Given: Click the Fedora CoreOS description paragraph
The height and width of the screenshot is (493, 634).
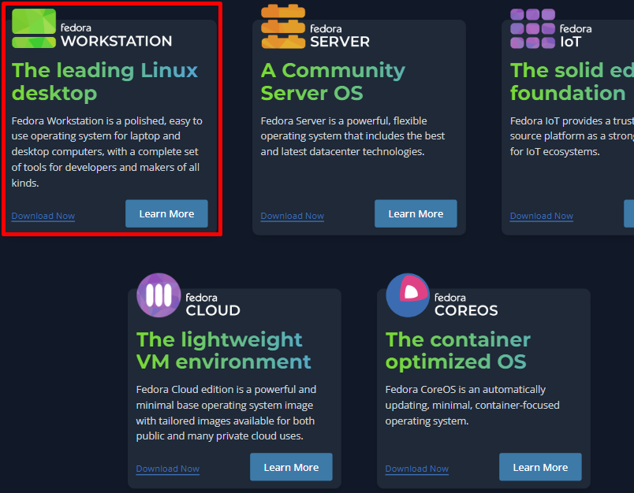Looking at the screenshot, I should point(472,405).
